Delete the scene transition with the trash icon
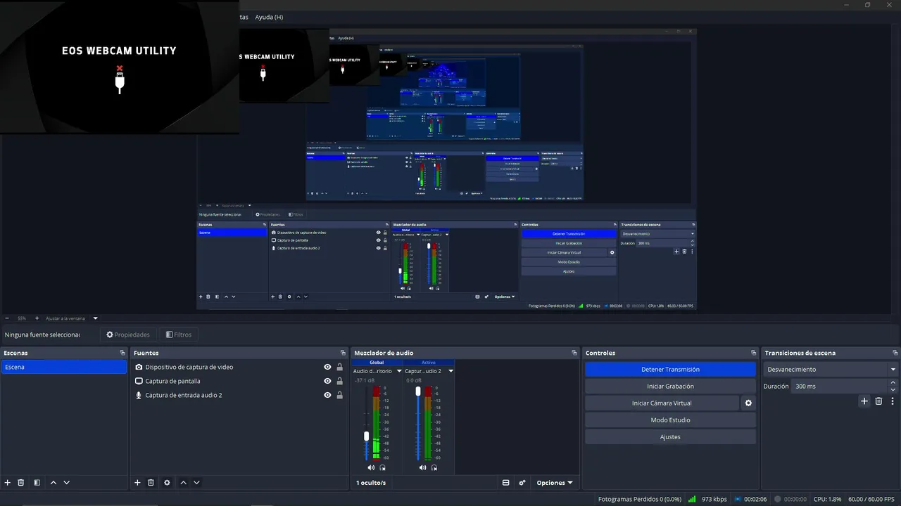 pos(878,401)
